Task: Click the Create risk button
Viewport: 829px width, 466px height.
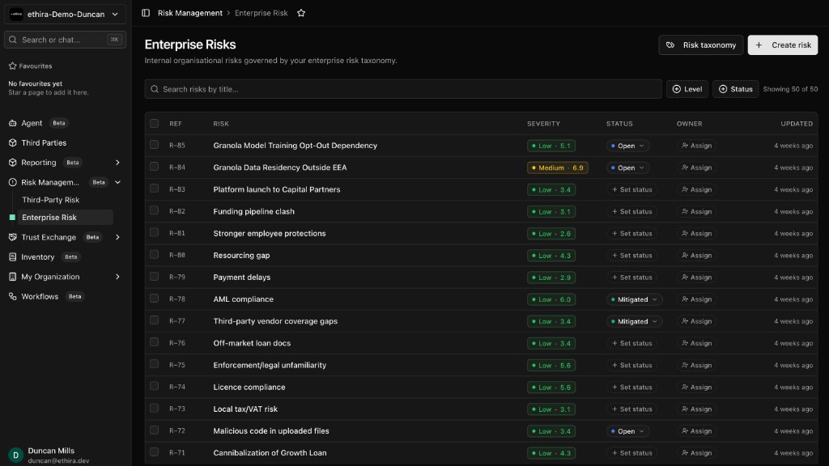Action: (x=783, y=45)
